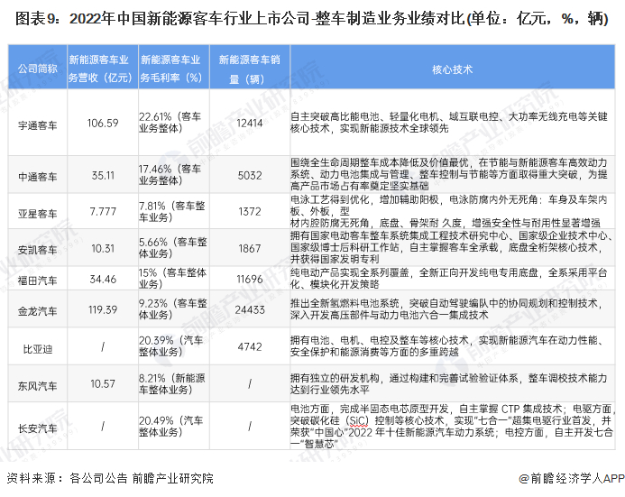This screenshot has width=625, height=497.
Task: Select margin cell 8.21%（新能源车整体业务）
Action: [172, 383]
